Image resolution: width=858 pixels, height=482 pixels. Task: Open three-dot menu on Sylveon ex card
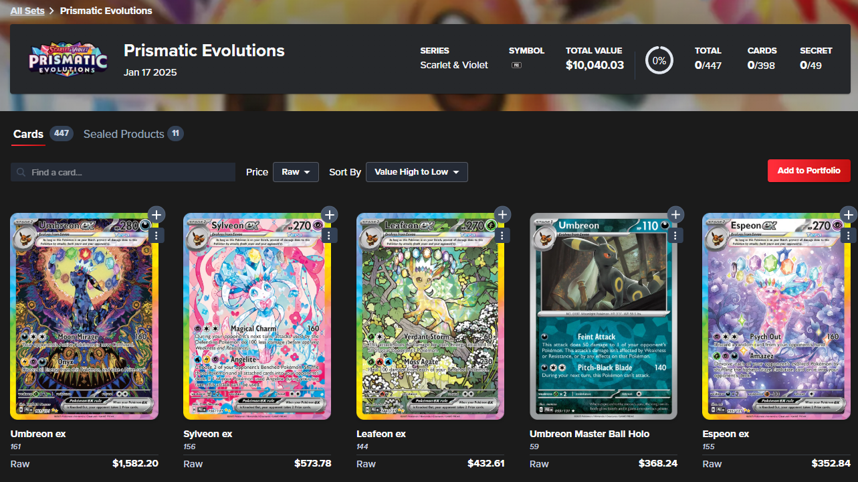click(x=329, y=236)
